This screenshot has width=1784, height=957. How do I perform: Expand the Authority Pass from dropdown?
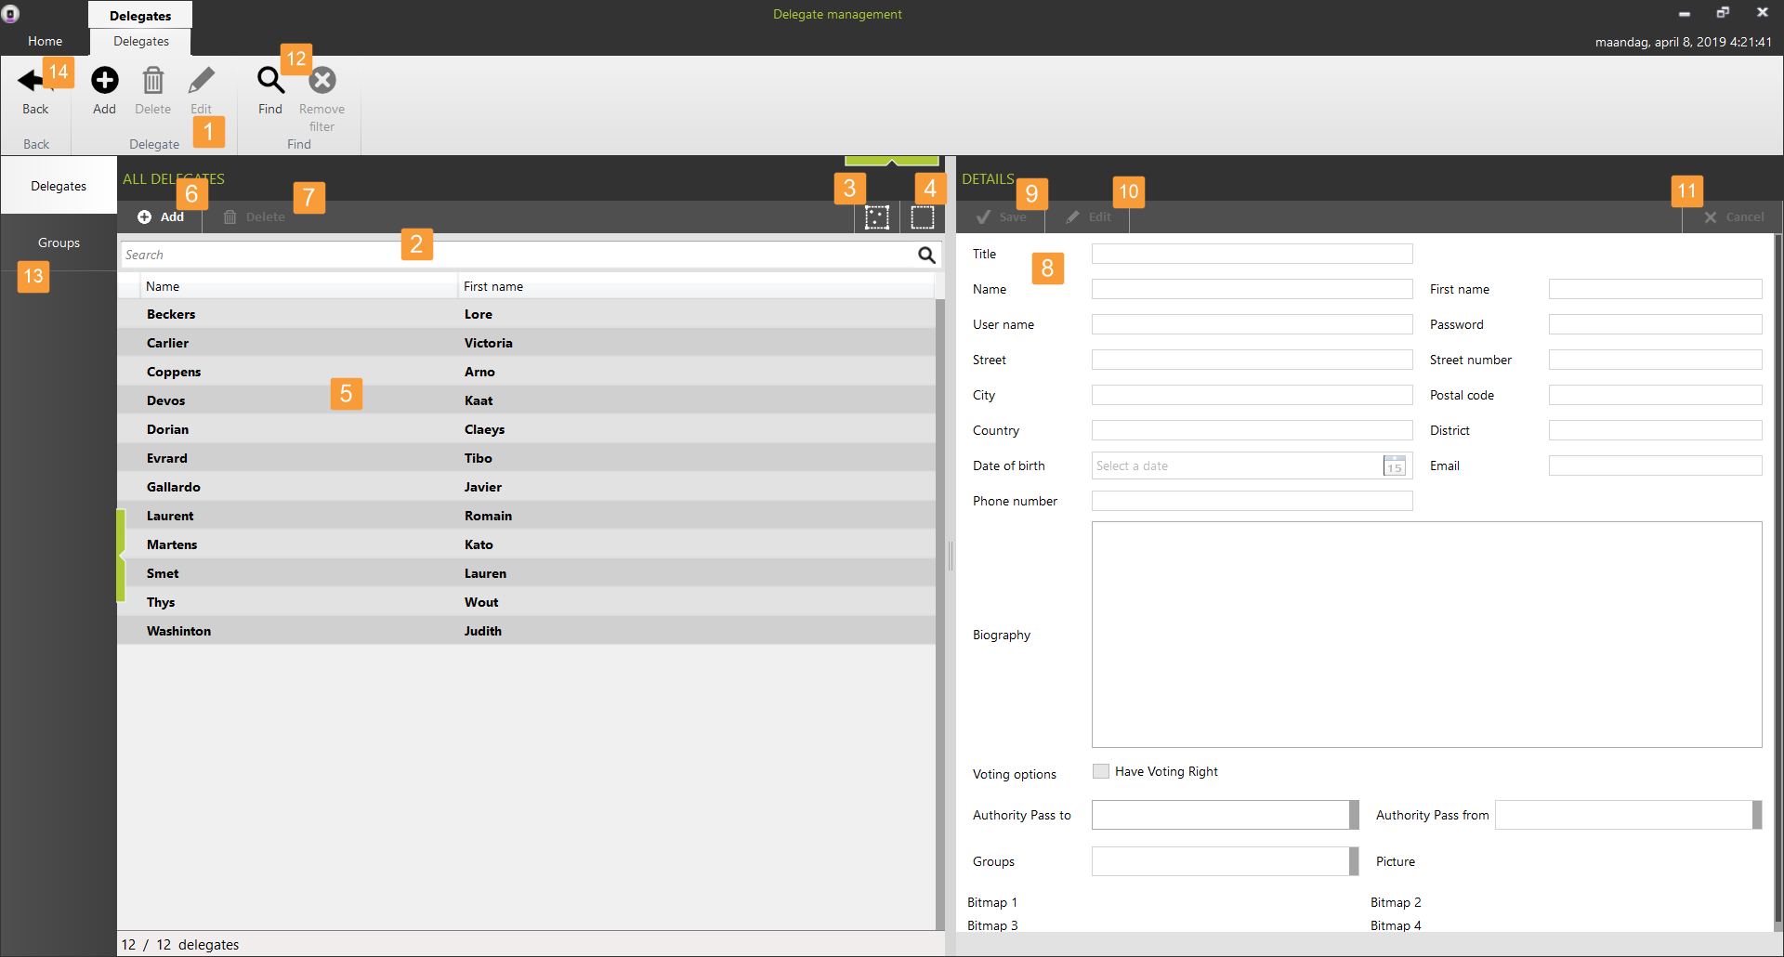1756,815
